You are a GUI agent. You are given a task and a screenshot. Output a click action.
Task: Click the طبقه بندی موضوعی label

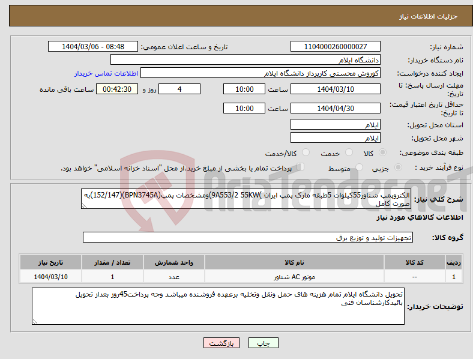click(x=432, y=152)
